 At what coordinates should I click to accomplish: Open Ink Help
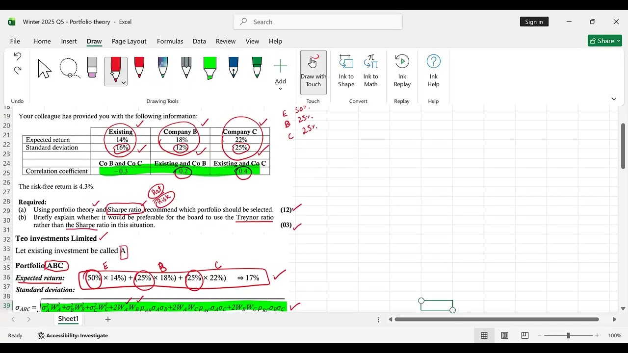coord(433,72)
